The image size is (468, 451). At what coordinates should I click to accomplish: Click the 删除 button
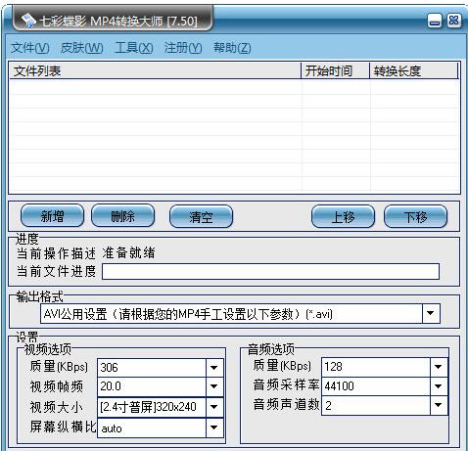click(x=122, y=216)
